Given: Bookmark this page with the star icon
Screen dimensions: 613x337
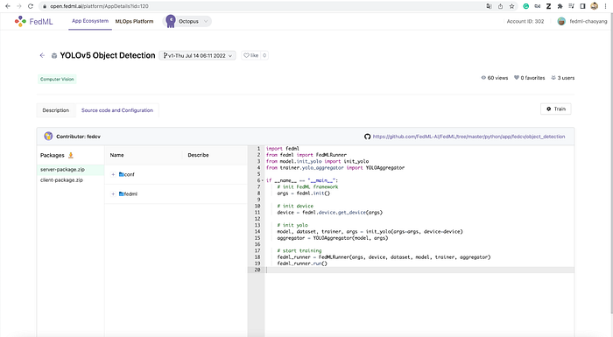Looking at the screenshot, I should coord(511,6).
